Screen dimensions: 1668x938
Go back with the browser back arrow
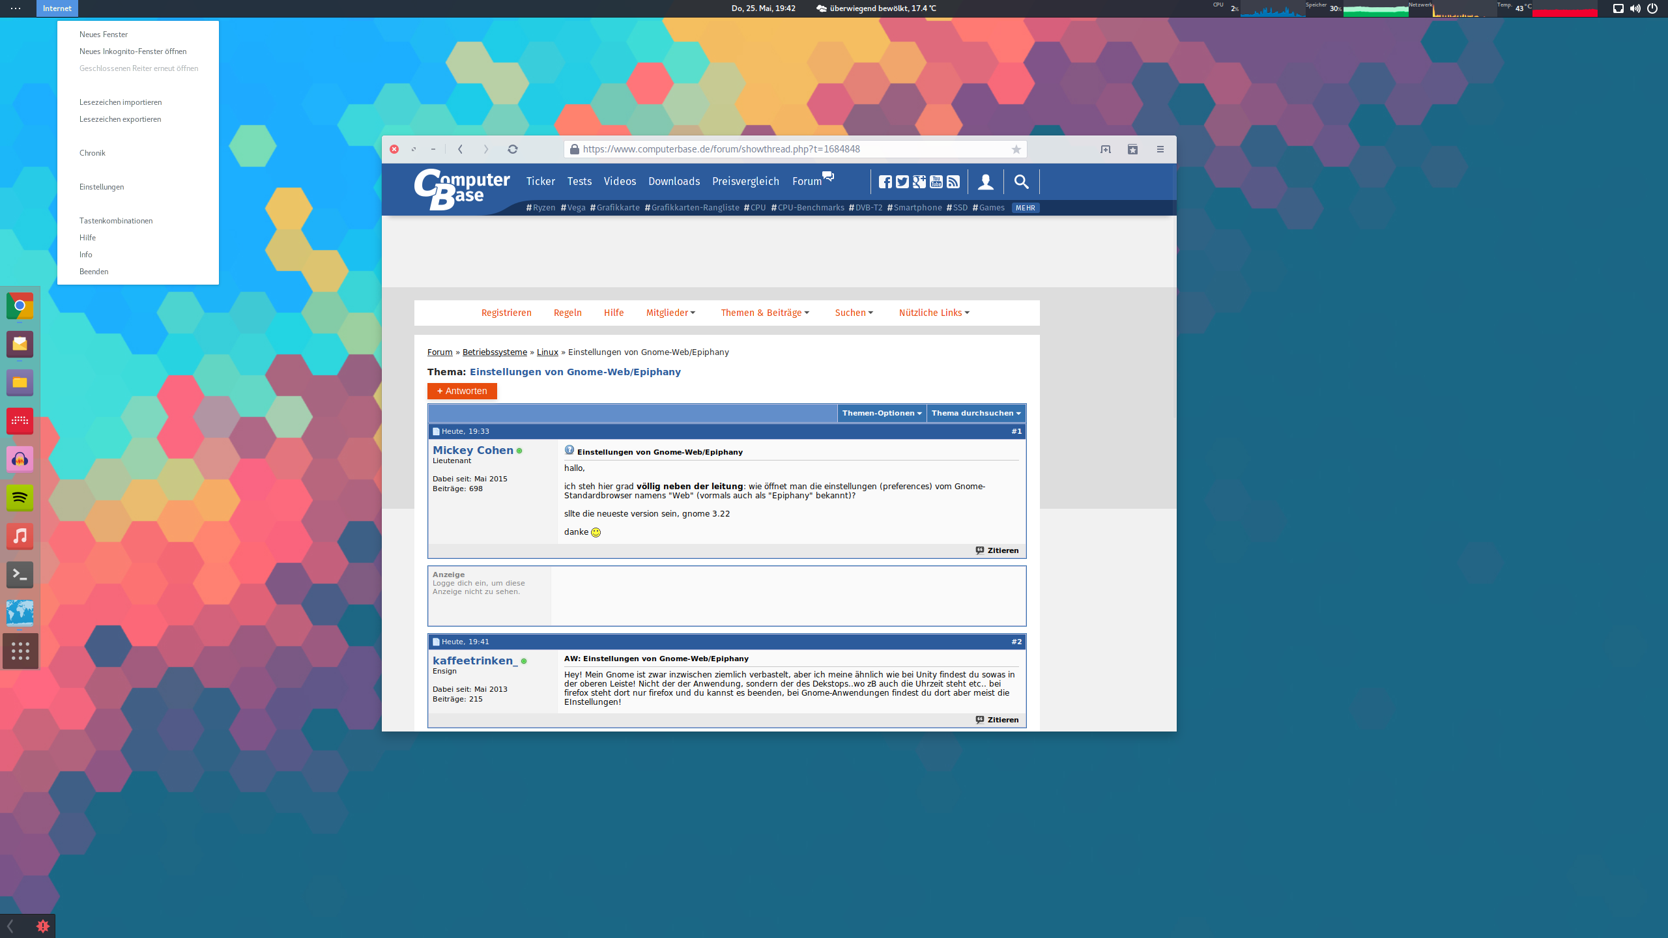[x=461, y=149]
